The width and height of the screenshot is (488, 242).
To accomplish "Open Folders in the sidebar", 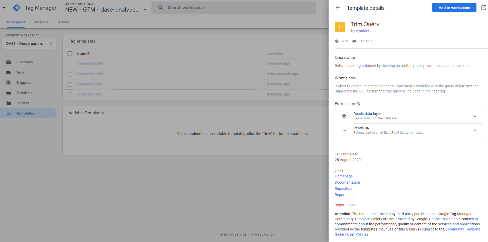I will click(x=28, y=103).
